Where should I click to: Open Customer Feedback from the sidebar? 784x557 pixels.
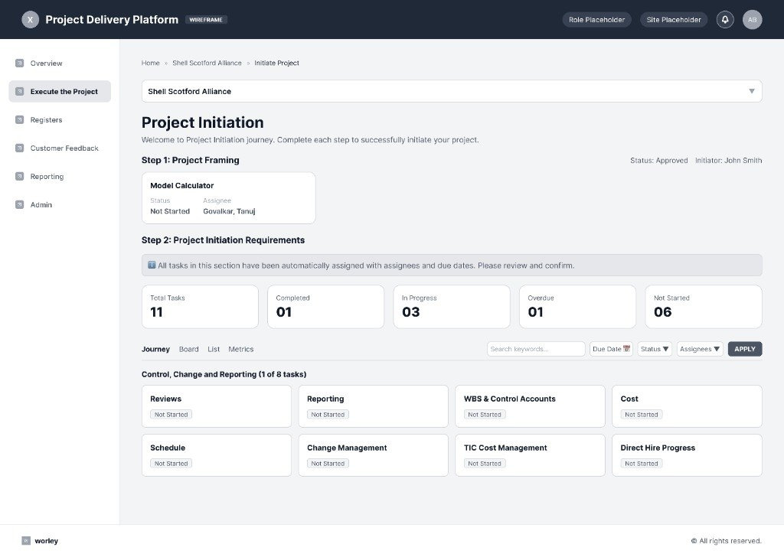tap(60, 148)
